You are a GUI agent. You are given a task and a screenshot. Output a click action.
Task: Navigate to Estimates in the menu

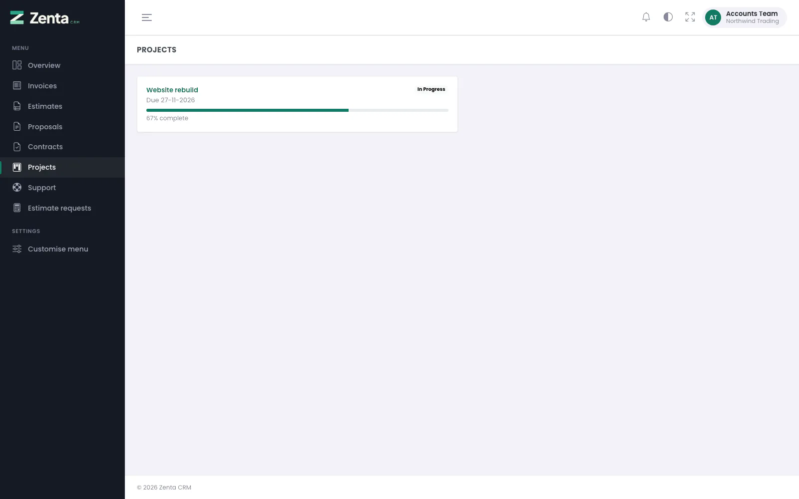tap(62, 106)
